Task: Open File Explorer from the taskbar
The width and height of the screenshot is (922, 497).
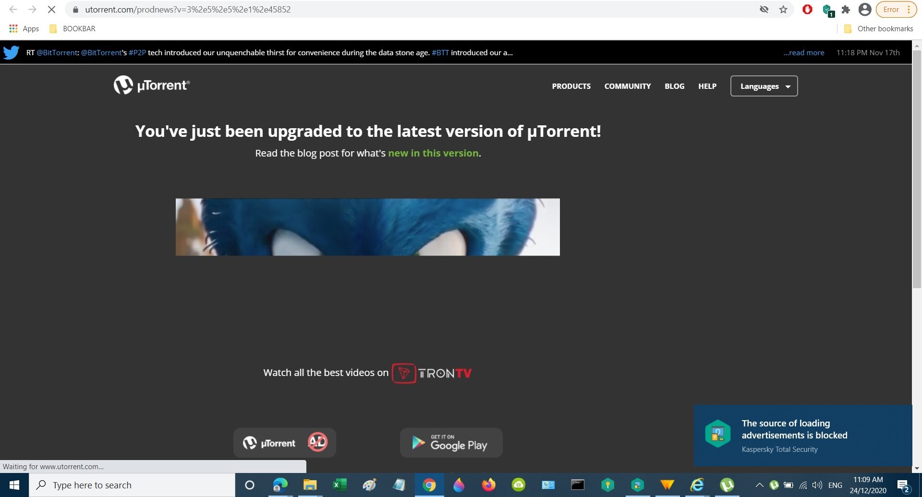Action: (310, 485)
